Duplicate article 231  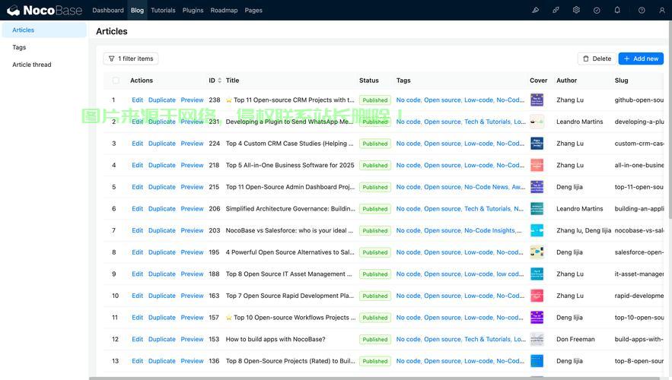coord(162,122)
